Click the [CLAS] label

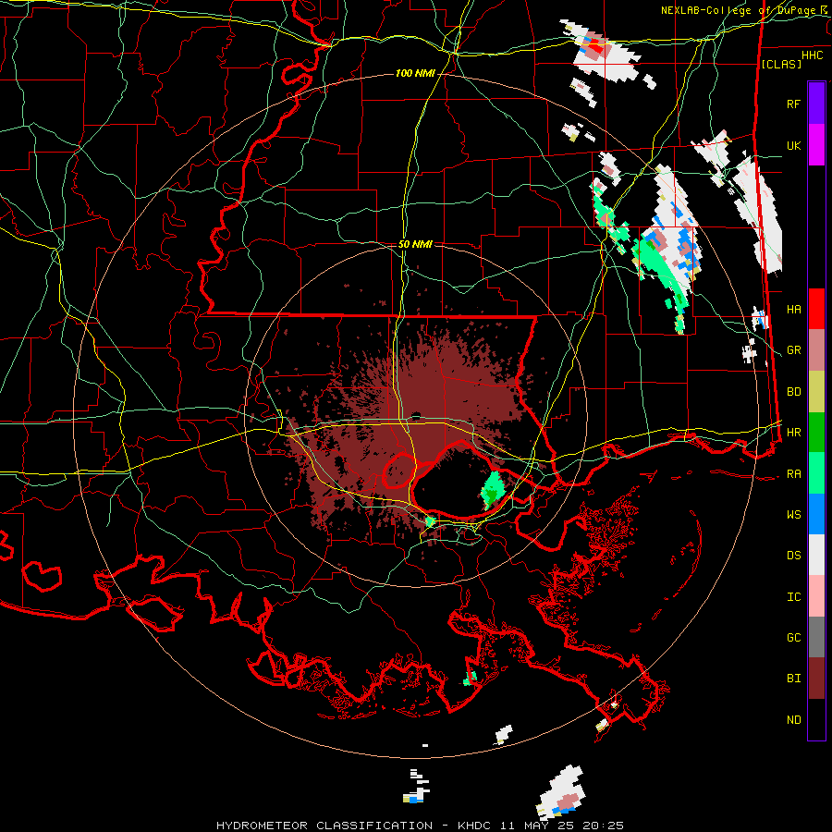(x=781, y=64)
